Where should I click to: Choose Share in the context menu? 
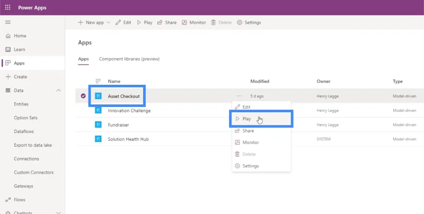click(x=261, y=131)
